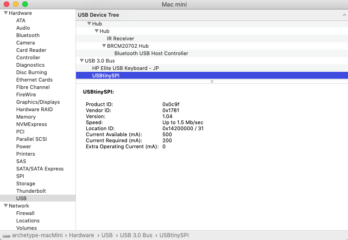The width and height of the screenshot is (348, 240).
Task: Collapse the USB 3.0 Bus tree
Action: [82, 61]
